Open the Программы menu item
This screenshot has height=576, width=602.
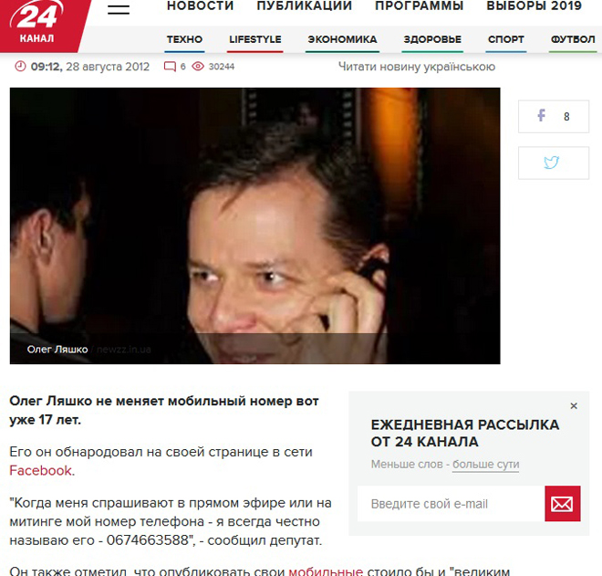click(x=420, y=5)
